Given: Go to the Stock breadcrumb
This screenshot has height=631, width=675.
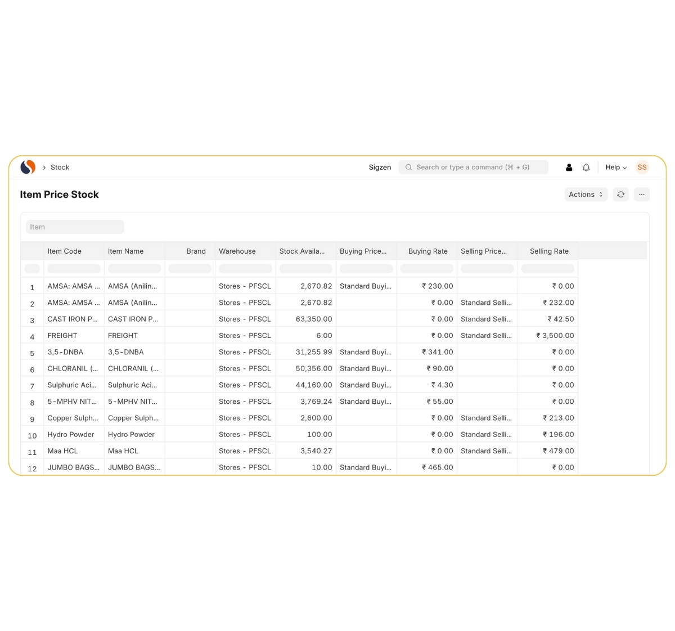Looking at the screenshot, I should pos(60,167).
